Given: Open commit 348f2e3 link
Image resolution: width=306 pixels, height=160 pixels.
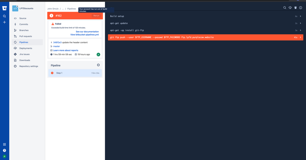Looking at the screenshot, I should (x=57, y=42).
